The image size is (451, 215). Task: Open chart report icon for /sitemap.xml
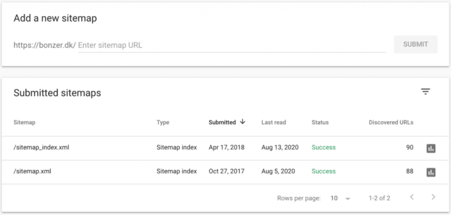coord(431,172)
